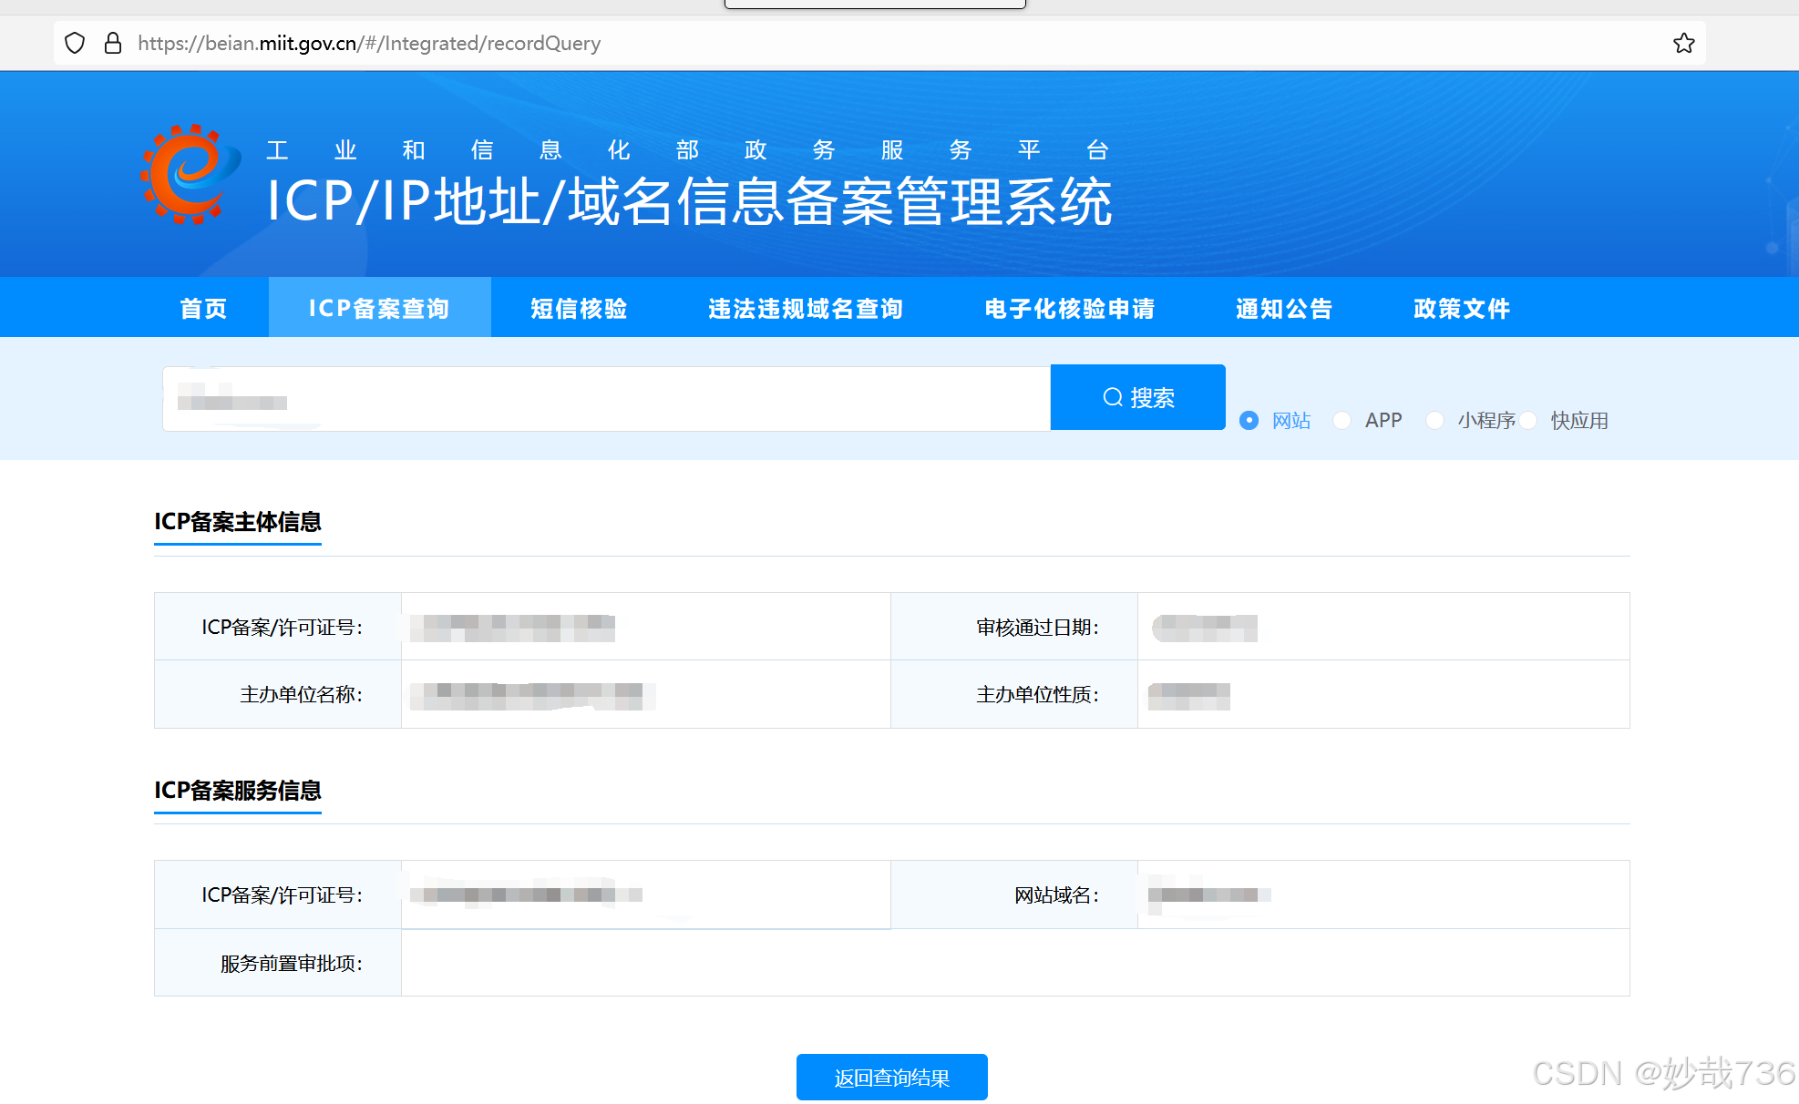Viewport: 1799px width, 1104px height.
Task: Click the 搜索 search button
Action: point(1137,397)
